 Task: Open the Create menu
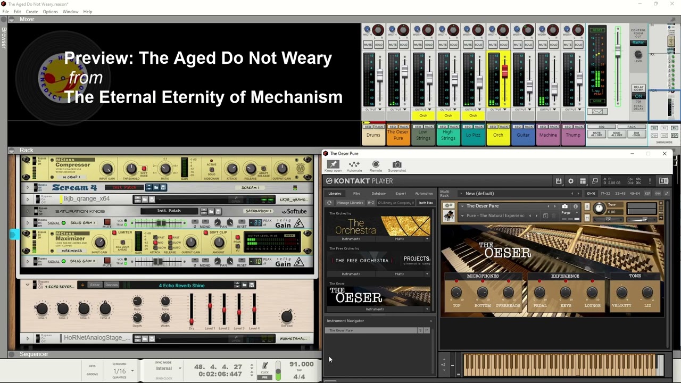31,12
